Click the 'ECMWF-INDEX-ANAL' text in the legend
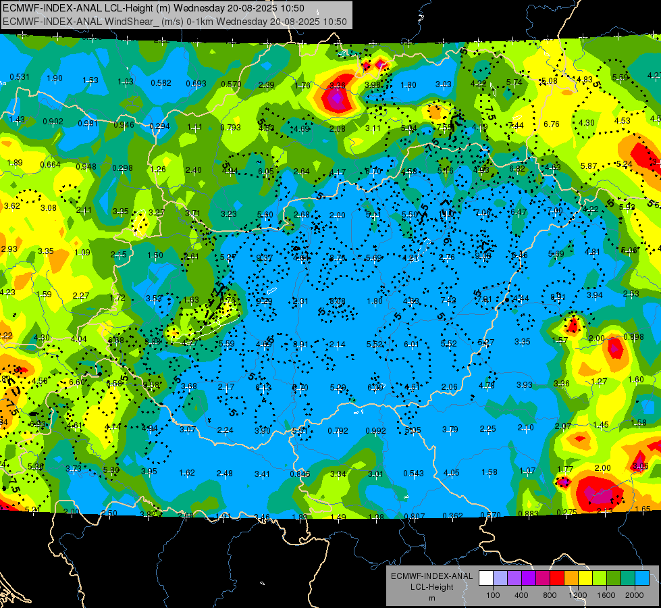 (432, 576)
